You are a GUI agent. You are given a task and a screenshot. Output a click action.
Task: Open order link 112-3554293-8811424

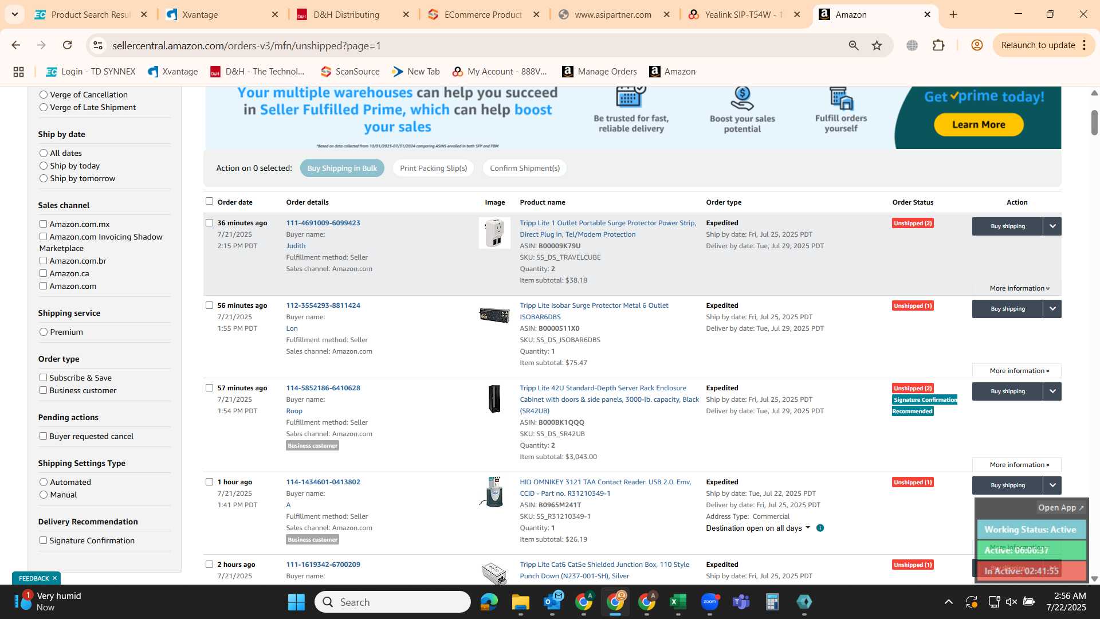pos(323,305)
